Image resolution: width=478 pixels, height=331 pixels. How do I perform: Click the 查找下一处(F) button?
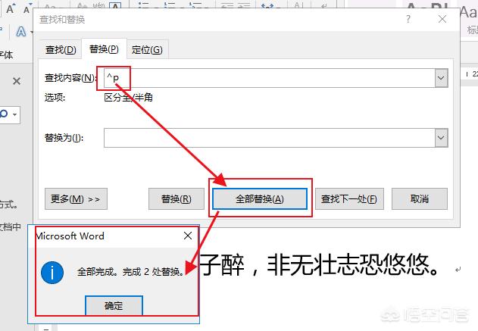[x=348, y=198]
